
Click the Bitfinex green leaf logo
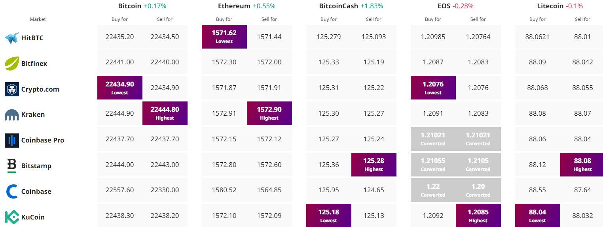coord(12,64)
